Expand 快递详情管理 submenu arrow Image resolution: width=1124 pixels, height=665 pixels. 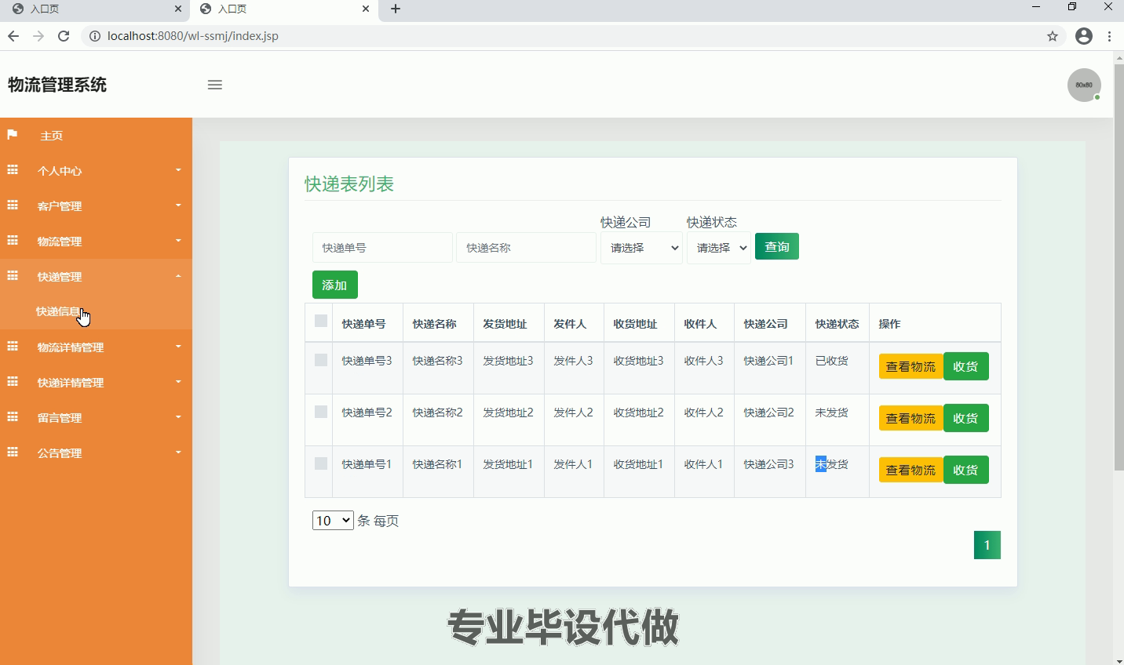pos(178,382)
